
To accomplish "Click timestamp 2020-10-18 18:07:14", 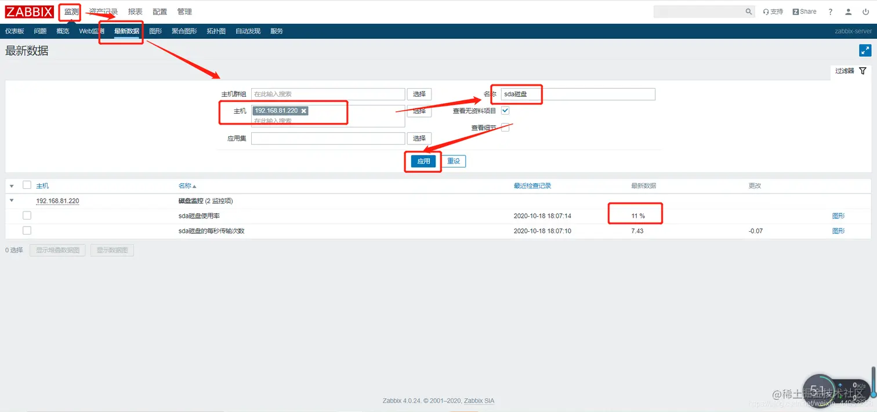I will point(542,216).
